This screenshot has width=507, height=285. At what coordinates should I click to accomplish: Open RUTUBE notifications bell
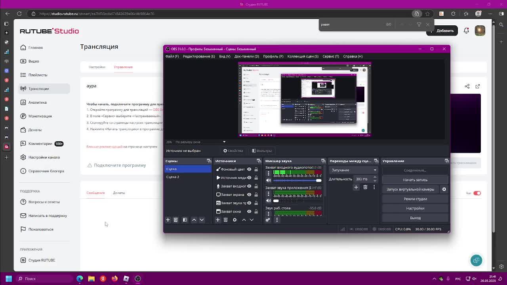point(466,30)
